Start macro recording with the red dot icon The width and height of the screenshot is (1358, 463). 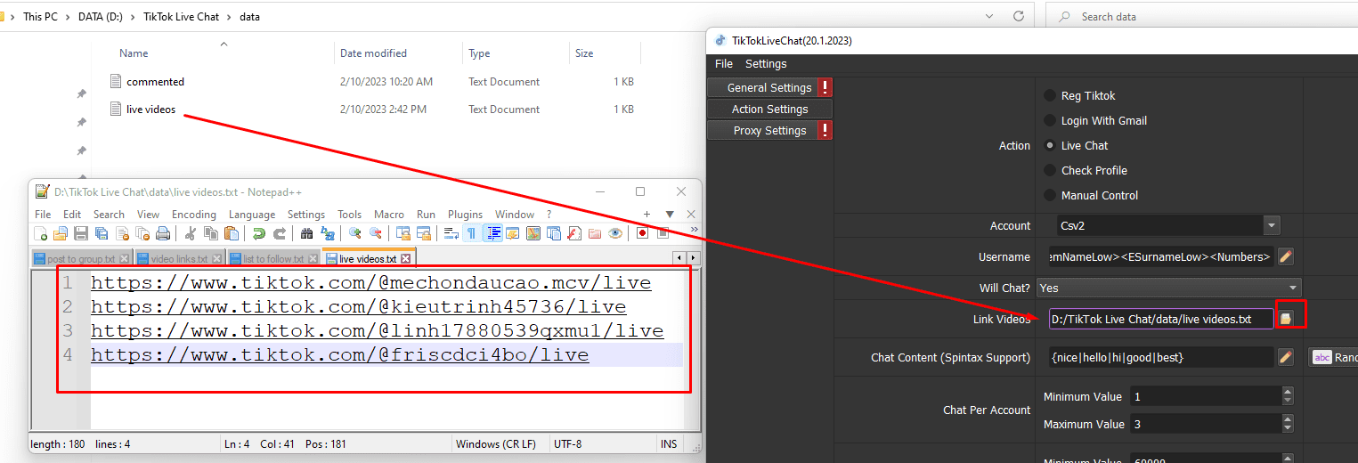pyautogui.click(x=642, y=233)
